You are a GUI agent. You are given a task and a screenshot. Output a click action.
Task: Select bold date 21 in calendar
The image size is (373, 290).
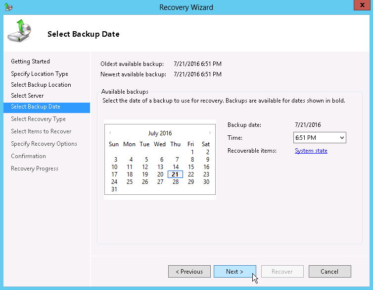[176, 174]
